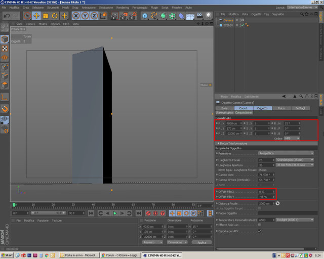
Task: Toggle Y axis lock
Action: click(x=85, y=16)
